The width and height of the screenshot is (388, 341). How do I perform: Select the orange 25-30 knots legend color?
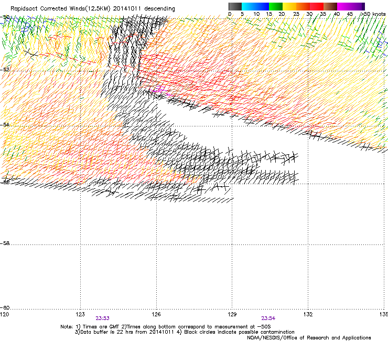pyautogui.click(x=303, y=6)
